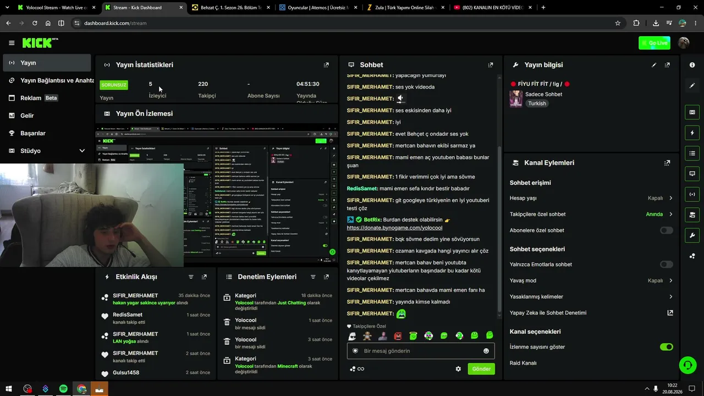Pop out the Etkinlik Akışı panel
This screenshot has height=396, width=704.
(x=204, y=277)
